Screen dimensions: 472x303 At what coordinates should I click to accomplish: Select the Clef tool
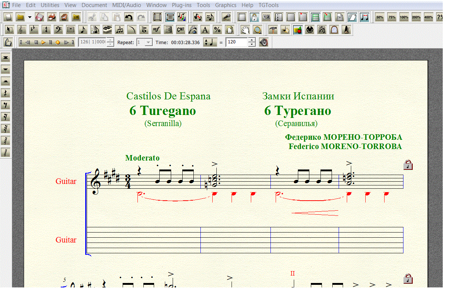(x=58, y=30)
